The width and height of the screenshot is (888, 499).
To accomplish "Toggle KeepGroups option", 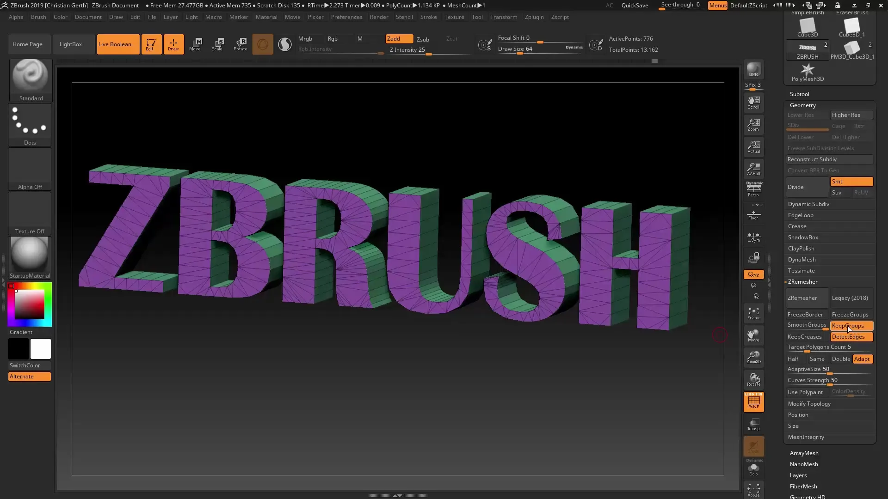I will coord(851,326).
